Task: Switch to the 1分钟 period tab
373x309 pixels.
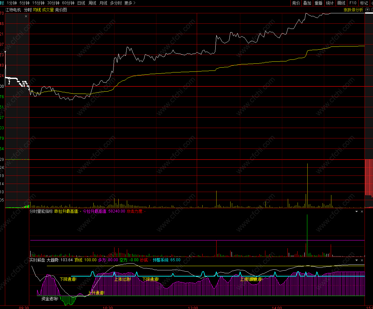Action: (12, 3)
